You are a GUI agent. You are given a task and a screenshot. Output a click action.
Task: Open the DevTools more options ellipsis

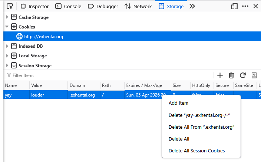[245, 6]
